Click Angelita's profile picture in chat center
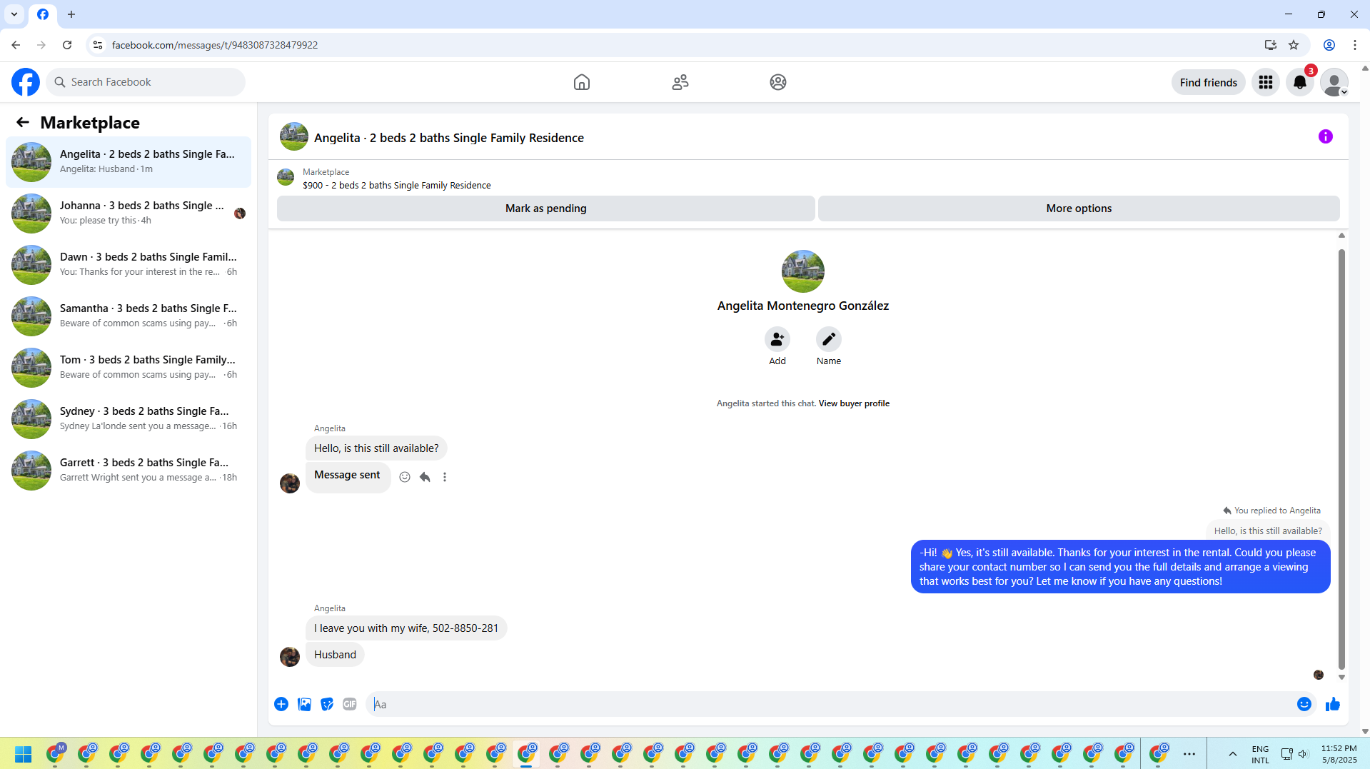This screenshot has height=769, width=1370. [x=803, y=271]
